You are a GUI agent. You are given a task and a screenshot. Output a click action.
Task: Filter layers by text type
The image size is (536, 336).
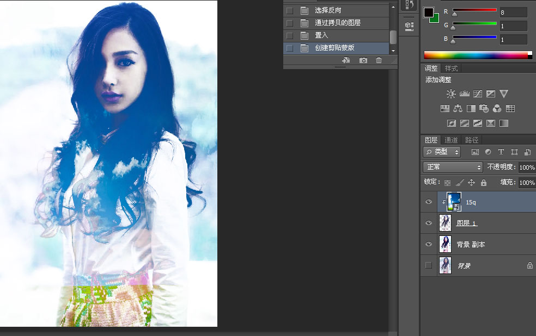coord(501,152)
